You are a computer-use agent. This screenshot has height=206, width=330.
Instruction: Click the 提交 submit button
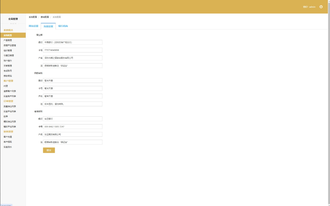click(x=49, y=150)
